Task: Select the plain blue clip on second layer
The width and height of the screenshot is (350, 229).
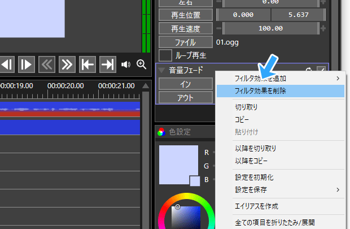Action: pyautogui.click(x=70, y=127)
